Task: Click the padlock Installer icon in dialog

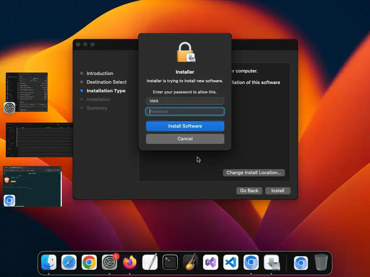Action: (x=186, y=52)
